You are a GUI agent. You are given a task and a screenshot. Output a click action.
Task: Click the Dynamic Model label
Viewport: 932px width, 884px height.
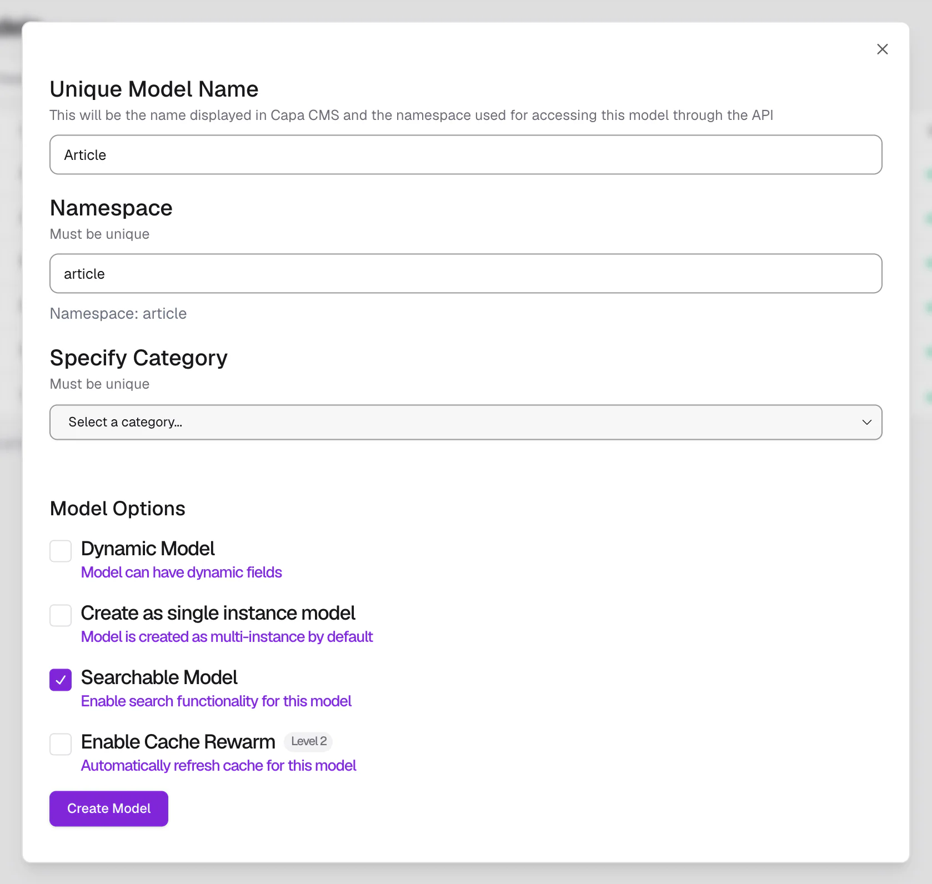click(148, 549)
